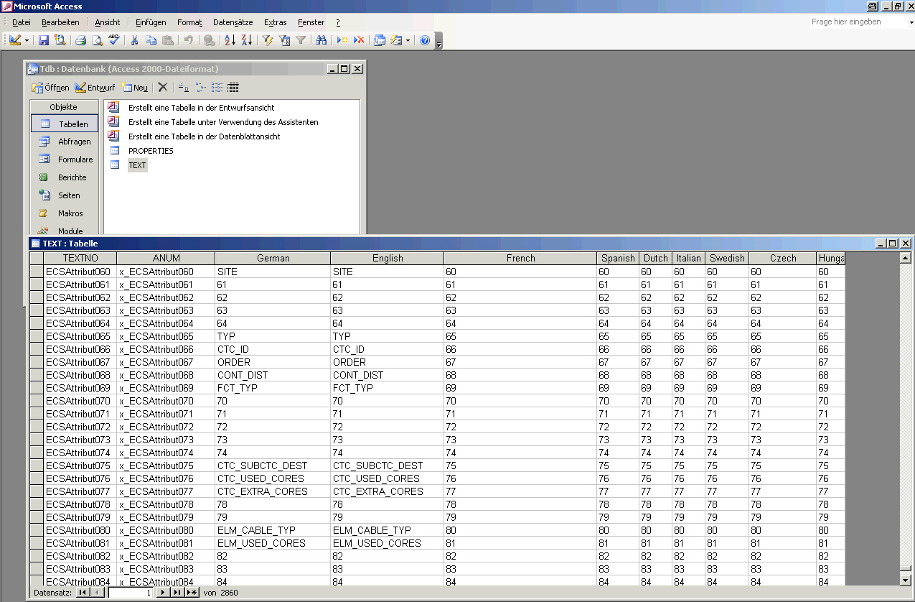Open the View button dropdown arrow
This screenshot has width=915, height=602.
(x=27, y=40)
